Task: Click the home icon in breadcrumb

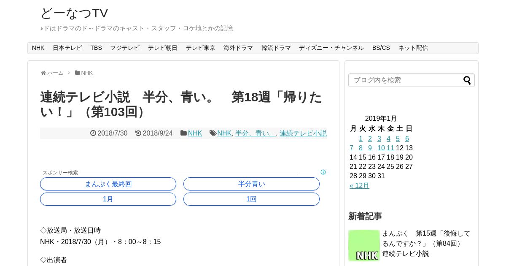Action: click(43, 73)
